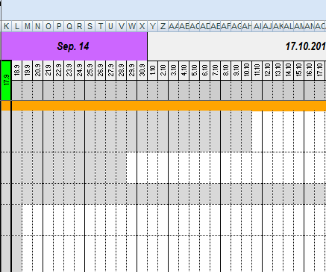Click the 24.9 date cell
This screenshot has width=326, height=272.
[x=80, y=70]
